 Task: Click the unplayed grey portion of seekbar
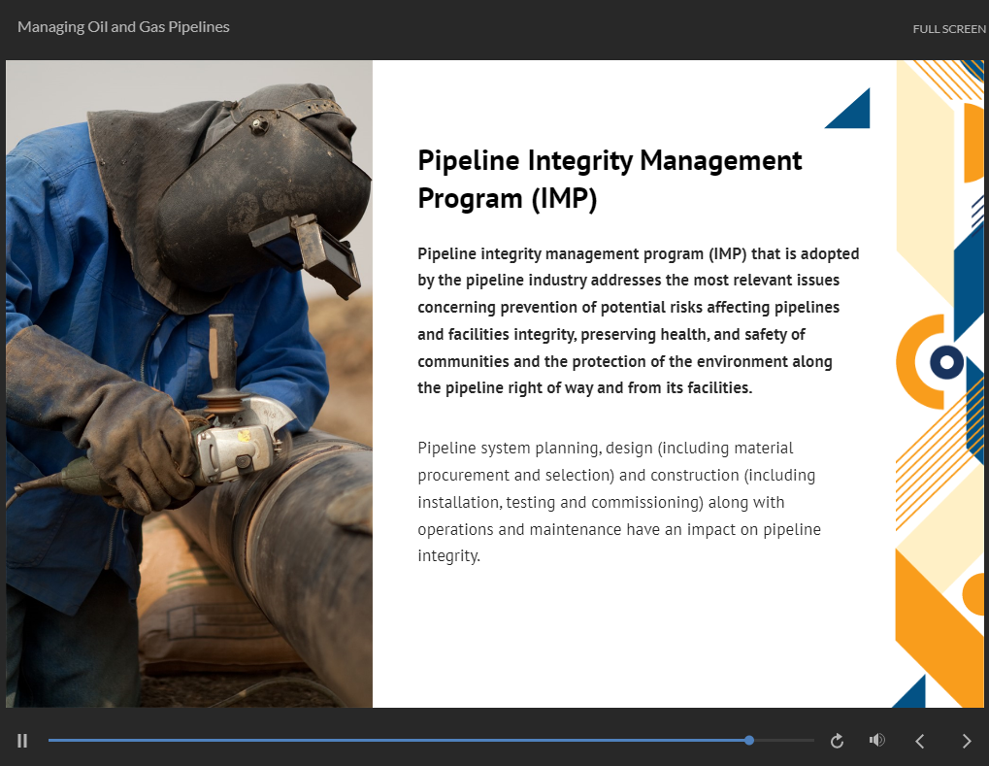(783, 740)
